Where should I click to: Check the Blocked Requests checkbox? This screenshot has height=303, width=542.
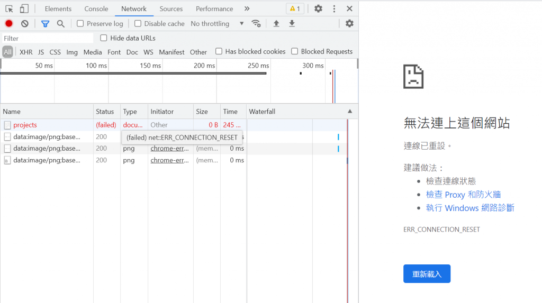[x=294, y=51]
